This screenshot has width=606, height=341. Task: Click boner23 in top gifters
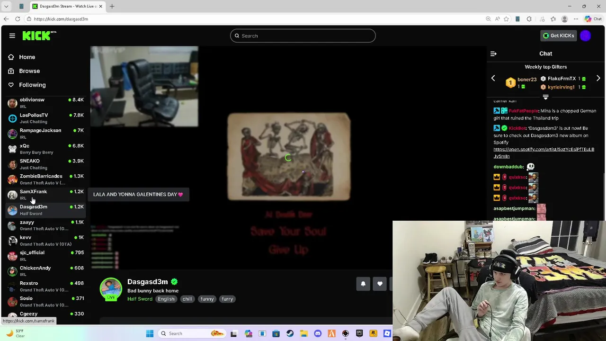point(527,80)
